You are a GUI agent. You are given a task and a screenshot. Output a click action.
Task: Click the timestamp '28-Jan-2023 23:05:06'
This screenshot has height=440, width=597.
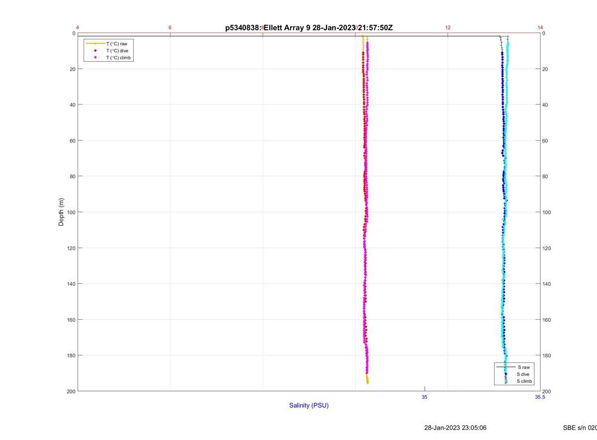455,428
